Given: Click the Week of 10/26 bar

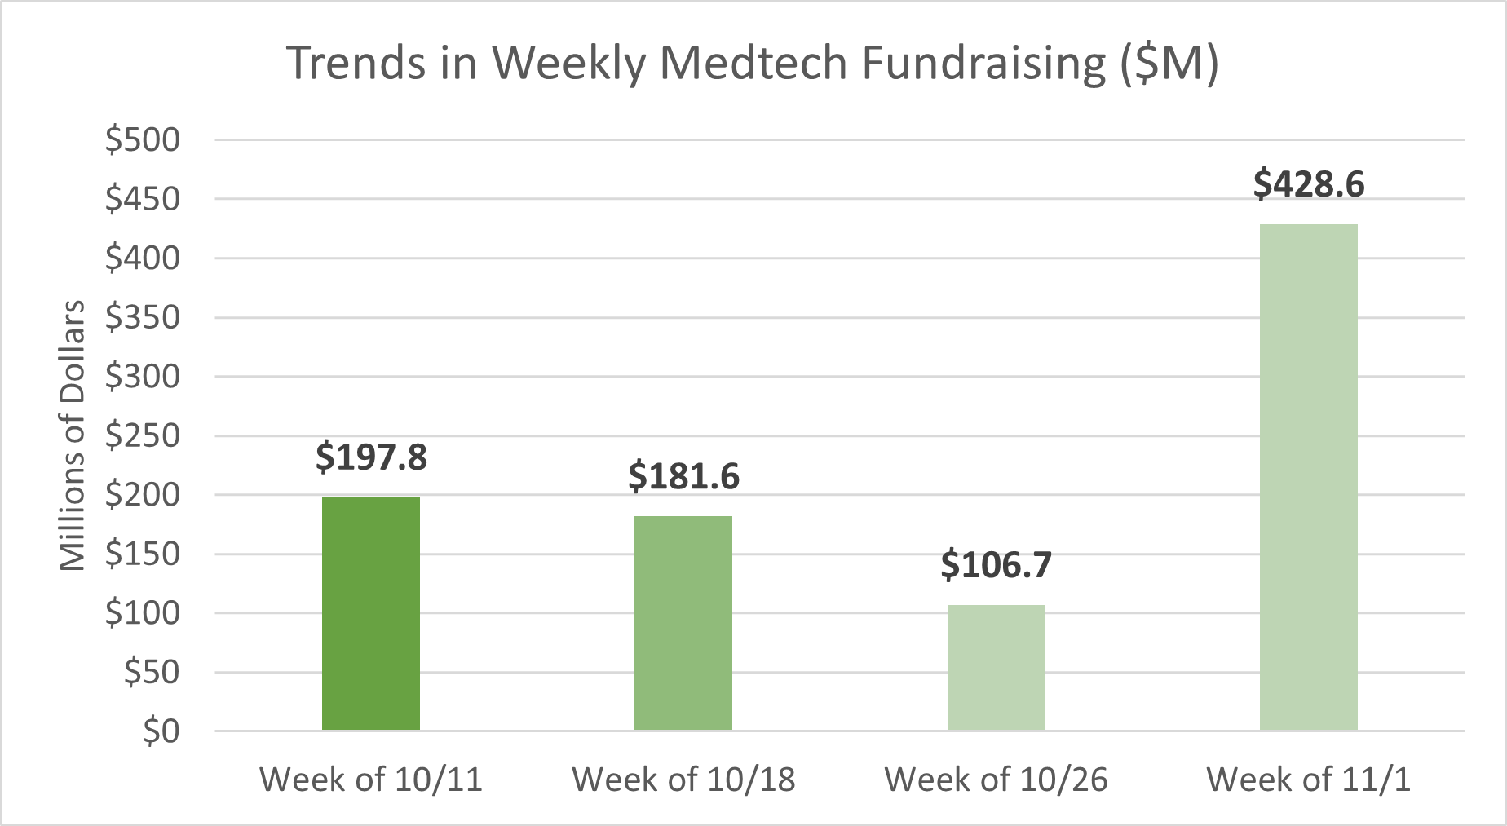Looking at the screenshot, I should pos(996,667).
